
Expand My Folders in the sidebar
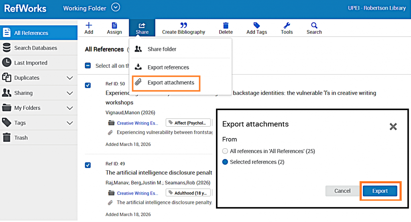click(69, 108)
